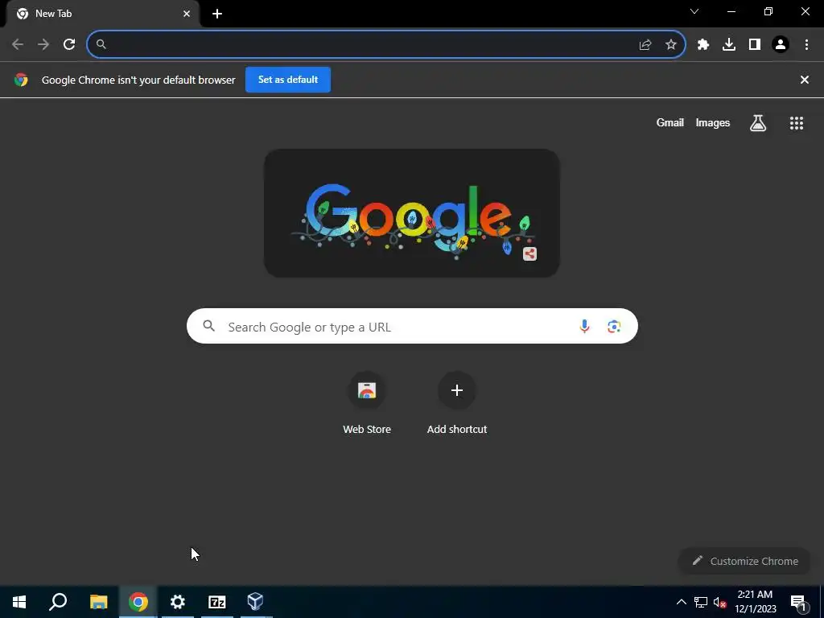Viewport: 824px width, 618px height.
Task: Open the Gmail link
Action: tap(670, 122)
